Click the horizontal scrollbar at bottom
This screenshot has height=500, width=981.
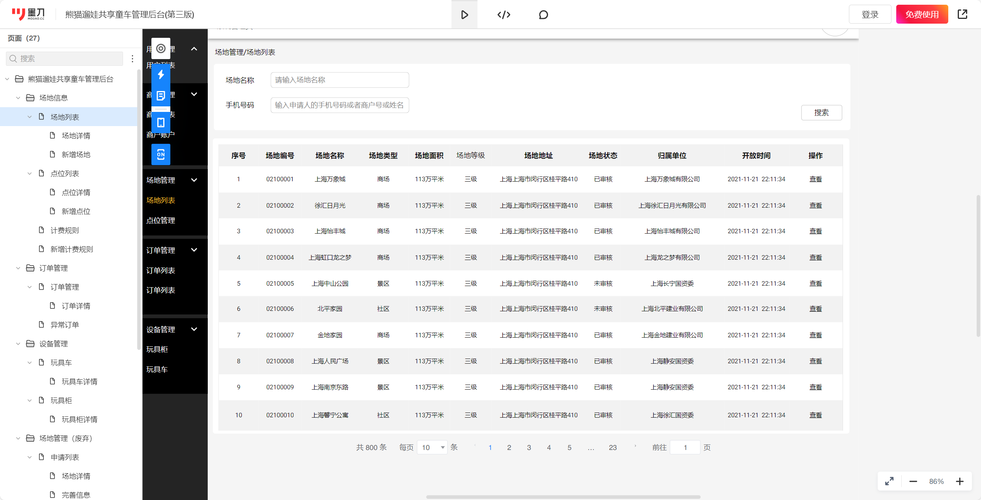563,497
